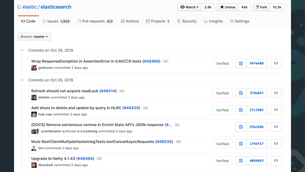Copy full SHA for commit 1744f1f
Viewport: 305px width, 172px height.
pos(241,144)
